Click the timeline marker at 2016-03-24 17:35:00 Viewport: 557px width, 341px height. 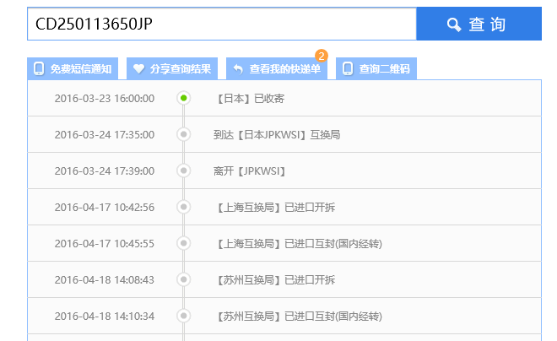[184, 134]
